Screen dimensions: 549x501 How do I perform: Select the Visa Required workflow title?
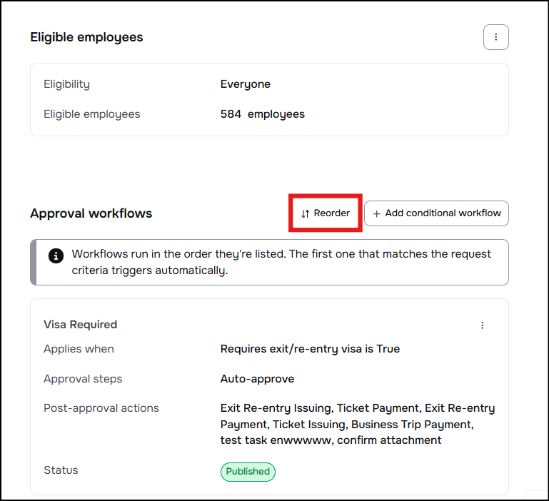pyautogui.click(x=80, y=325)
